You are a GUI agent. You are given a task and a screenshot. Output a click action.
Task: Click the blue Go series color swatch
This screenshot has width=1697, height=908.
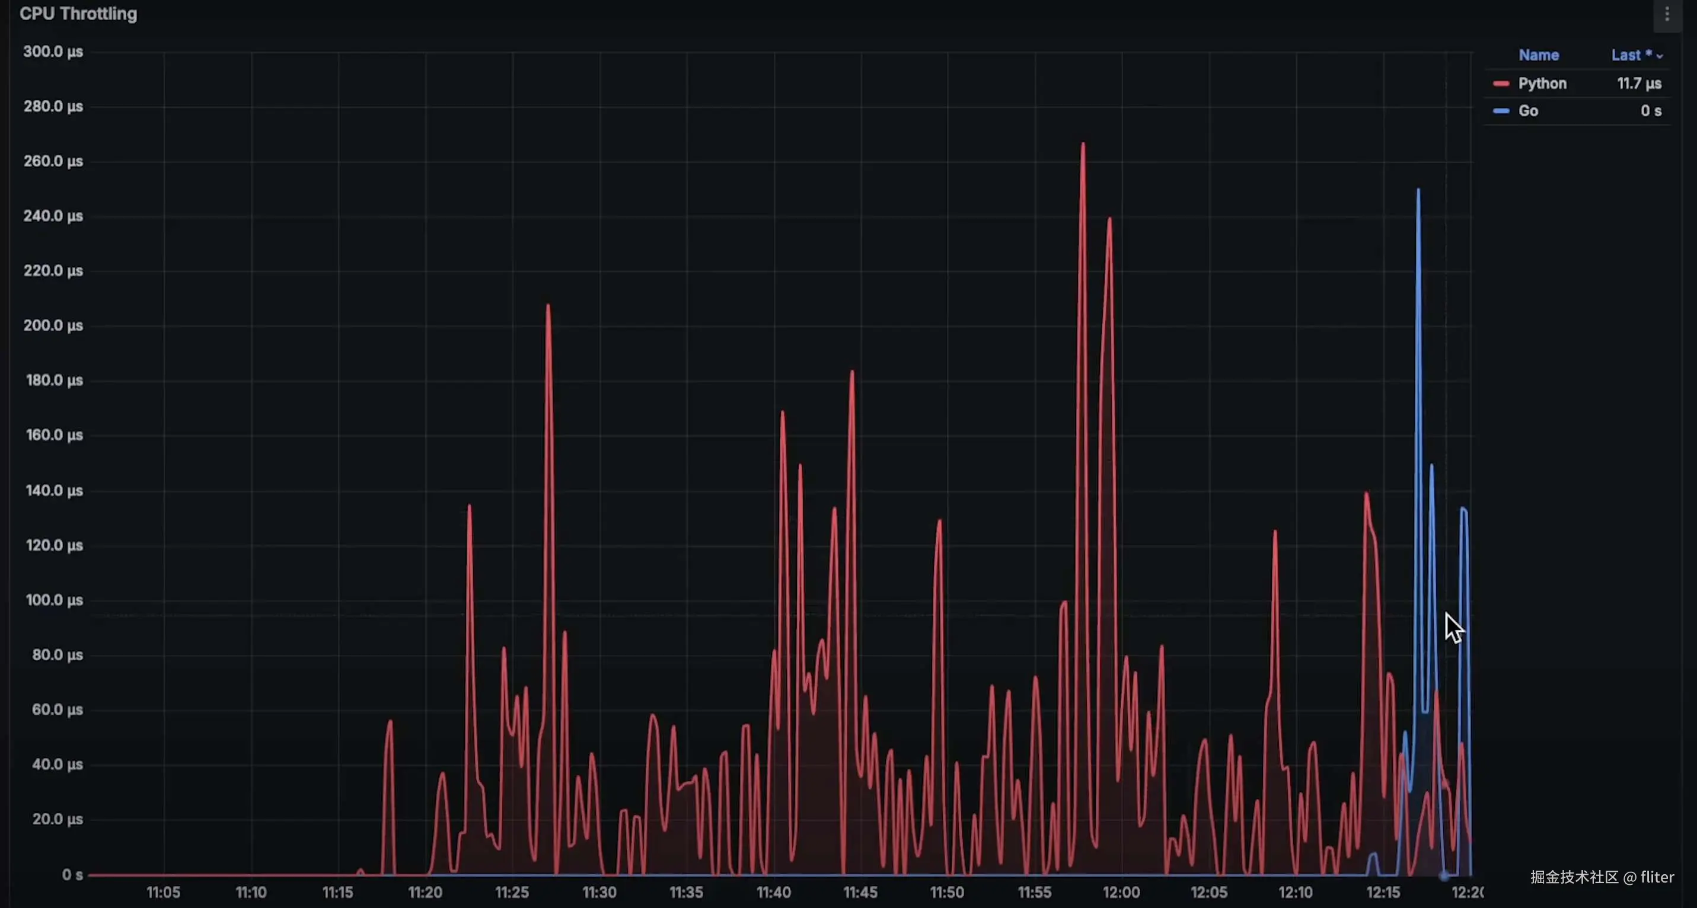1501,111
